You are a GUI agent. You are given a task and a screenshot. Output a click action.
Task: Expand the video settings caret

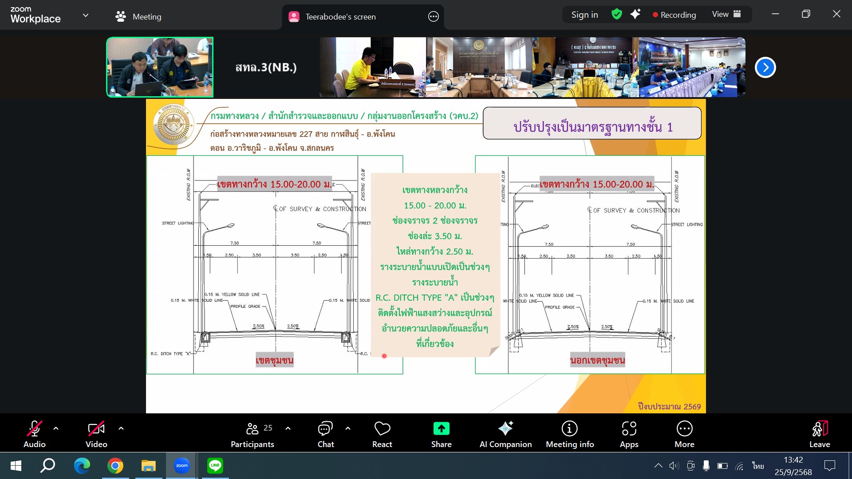[x=121, y=428]
